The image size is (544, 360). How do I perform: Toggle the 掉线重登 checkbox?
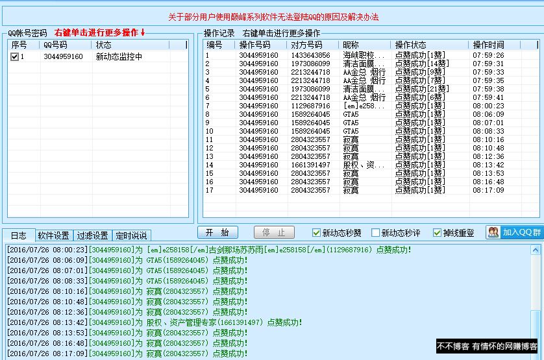coord(438,233)
